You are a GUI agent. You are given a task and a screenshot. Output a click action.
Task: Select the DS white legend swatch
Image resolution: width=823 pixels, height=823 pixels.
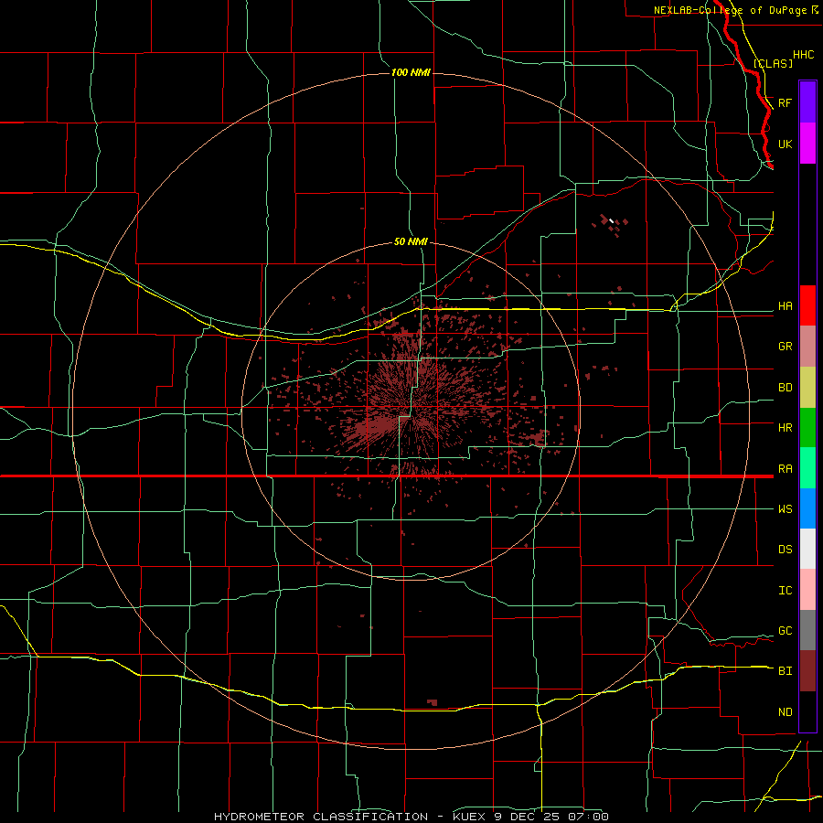807,549
